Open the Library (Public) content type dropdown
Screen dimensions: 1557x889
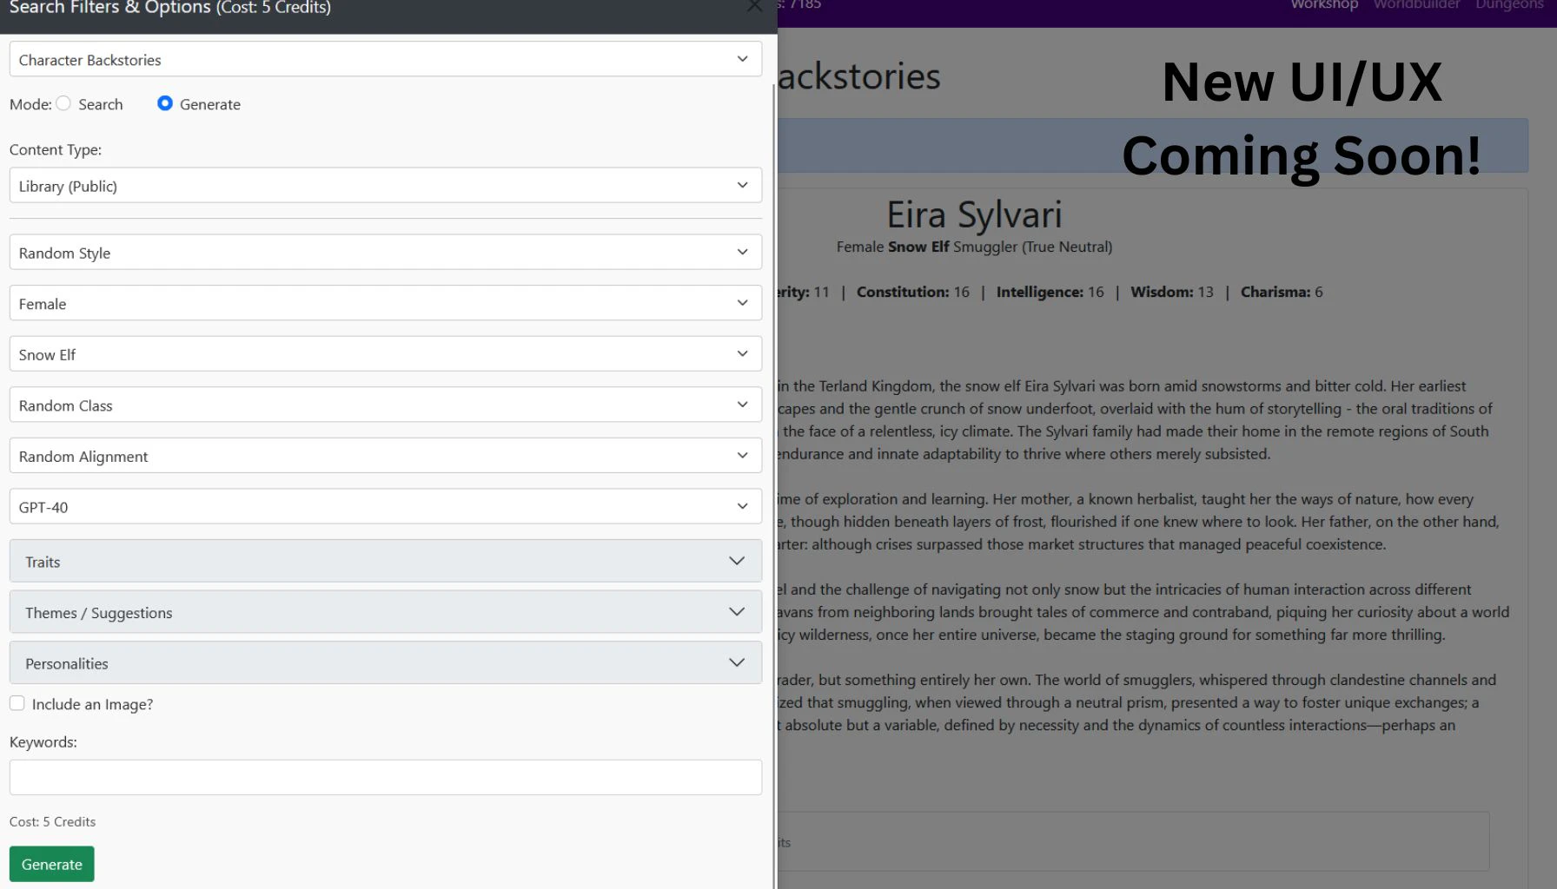385,186
